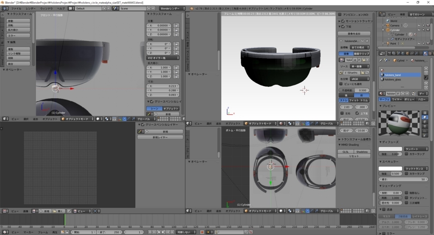Screen dimensions: 434x235
Task: Toggle the diffuse カラーランプ checkbox
Action: click(406, 154)
